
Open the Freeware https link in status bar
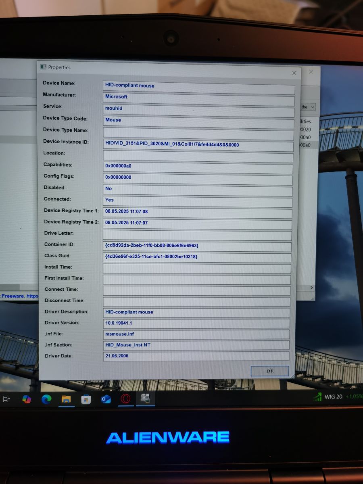(x=19, y=296)
